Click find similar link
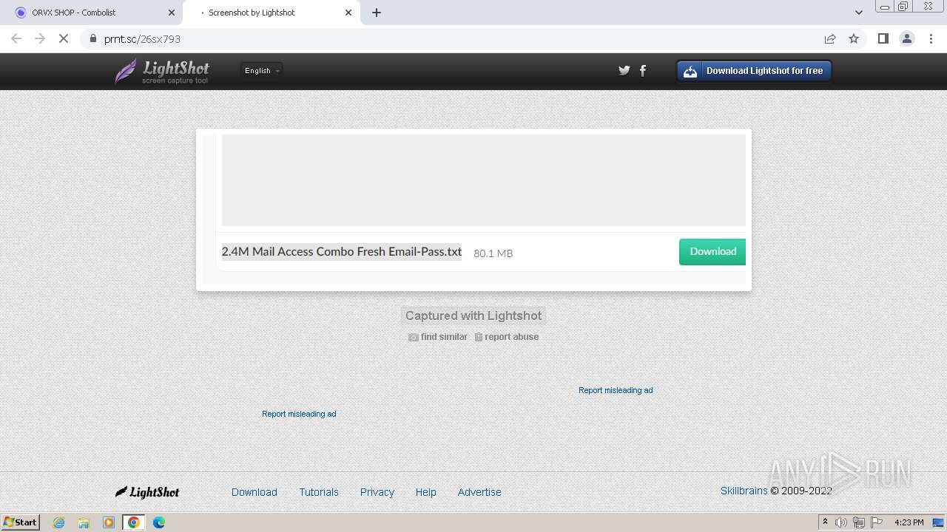 (x=438, y=337)
